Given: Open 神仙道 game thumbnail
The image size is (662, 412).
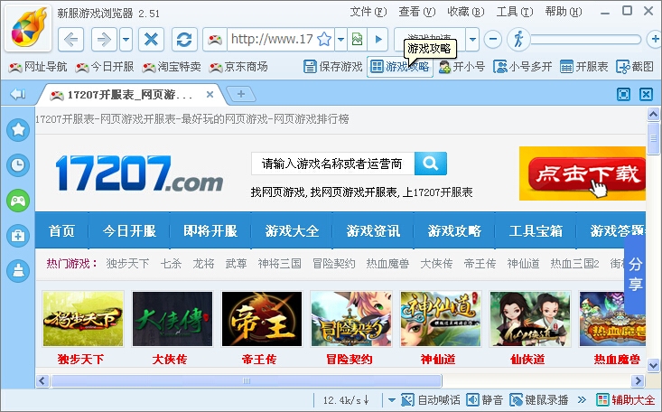Looking at the screenshot, I should point(441,319).
